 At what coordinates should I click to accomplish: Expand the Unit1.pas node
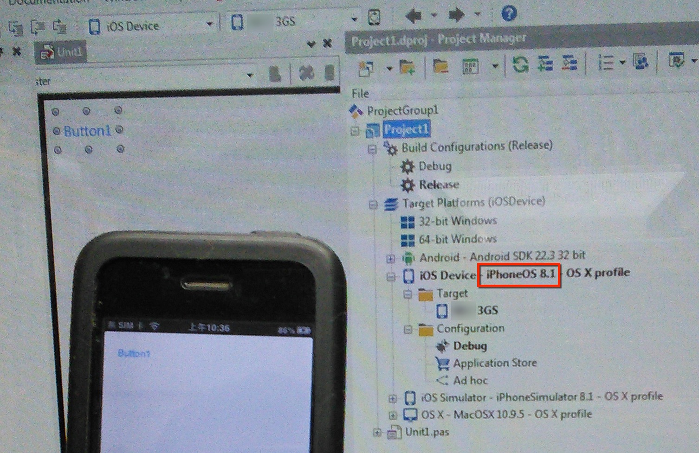click(376, 433)
